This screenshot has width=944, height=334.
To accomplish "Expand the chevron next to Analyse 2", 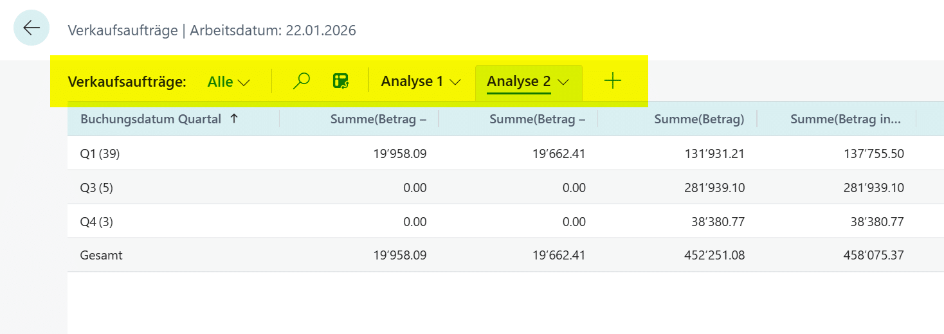I will tap(563, 82).
